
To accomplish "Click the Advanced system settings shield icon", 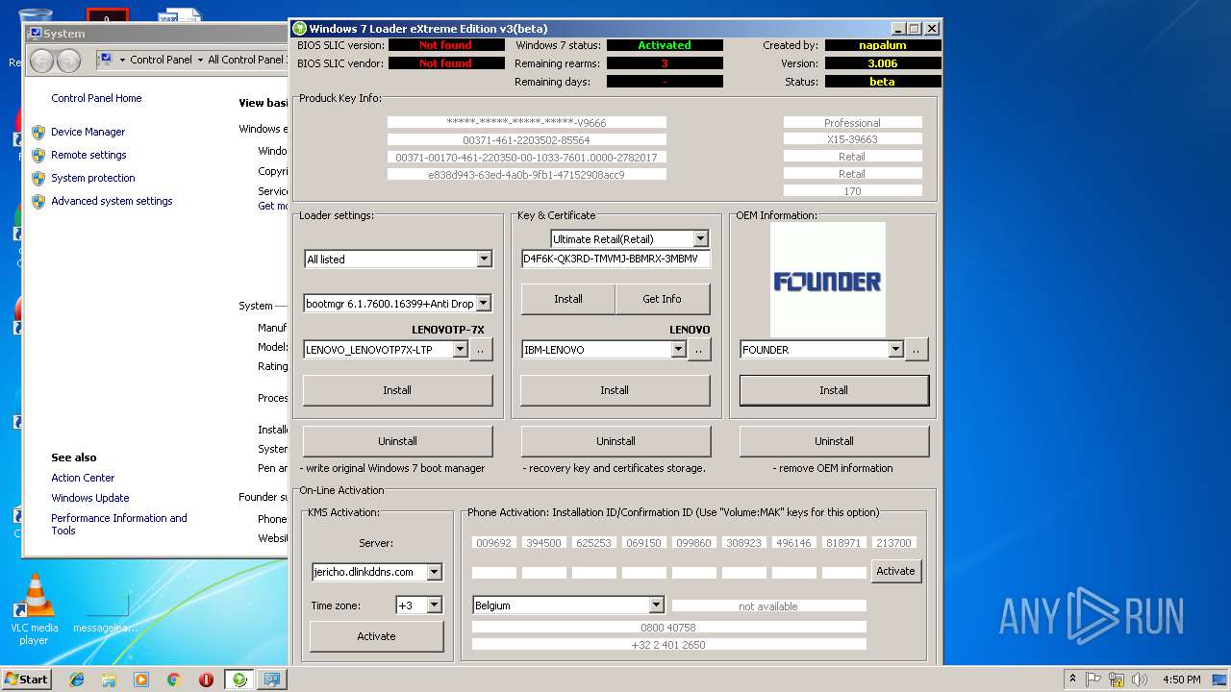I will point(38,201).
